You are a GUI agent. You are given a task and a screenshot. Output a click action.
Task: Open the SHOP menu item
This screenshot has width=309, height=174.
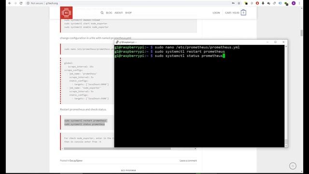[128, 13]
